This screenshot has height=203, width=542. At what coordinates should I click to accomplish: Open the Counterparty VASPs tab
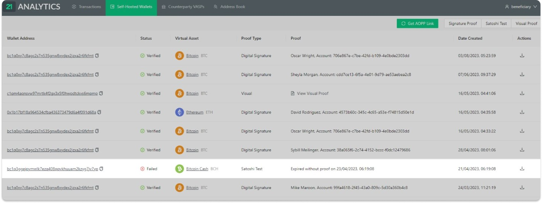point(183,7)
